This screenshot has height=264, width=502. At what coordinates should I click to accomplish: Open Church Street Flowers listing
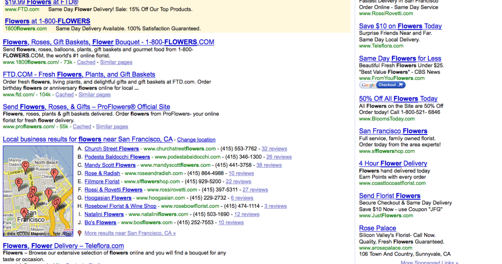112,149
